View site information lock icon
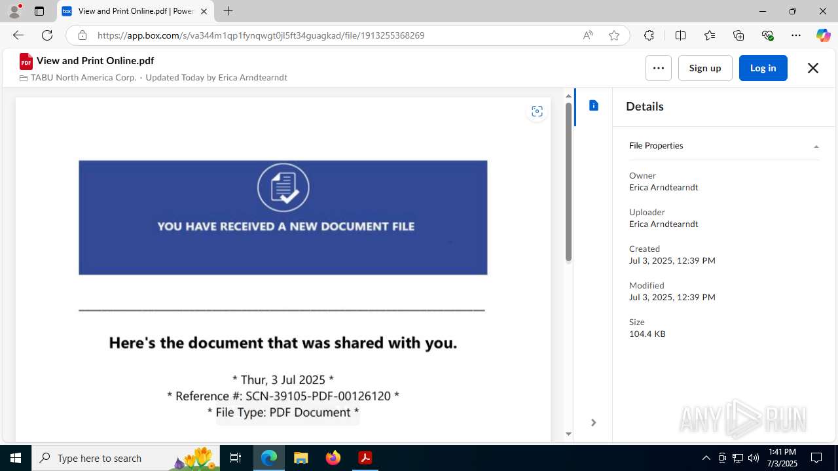The width and height of the screenshot is (838, 471). pos(82,35)
